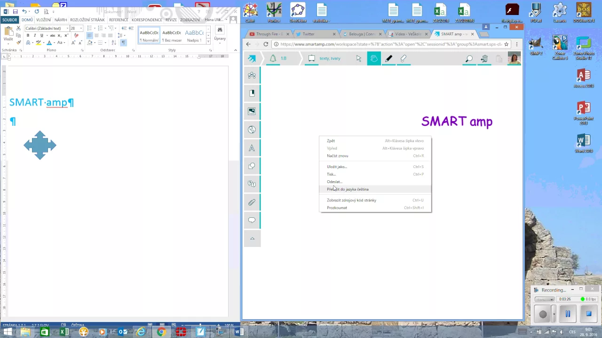The height and width of the screenshot is (338, 602).
Task: Open the page bookmark icon in sidebar
Action: click(x=252, y=93)
